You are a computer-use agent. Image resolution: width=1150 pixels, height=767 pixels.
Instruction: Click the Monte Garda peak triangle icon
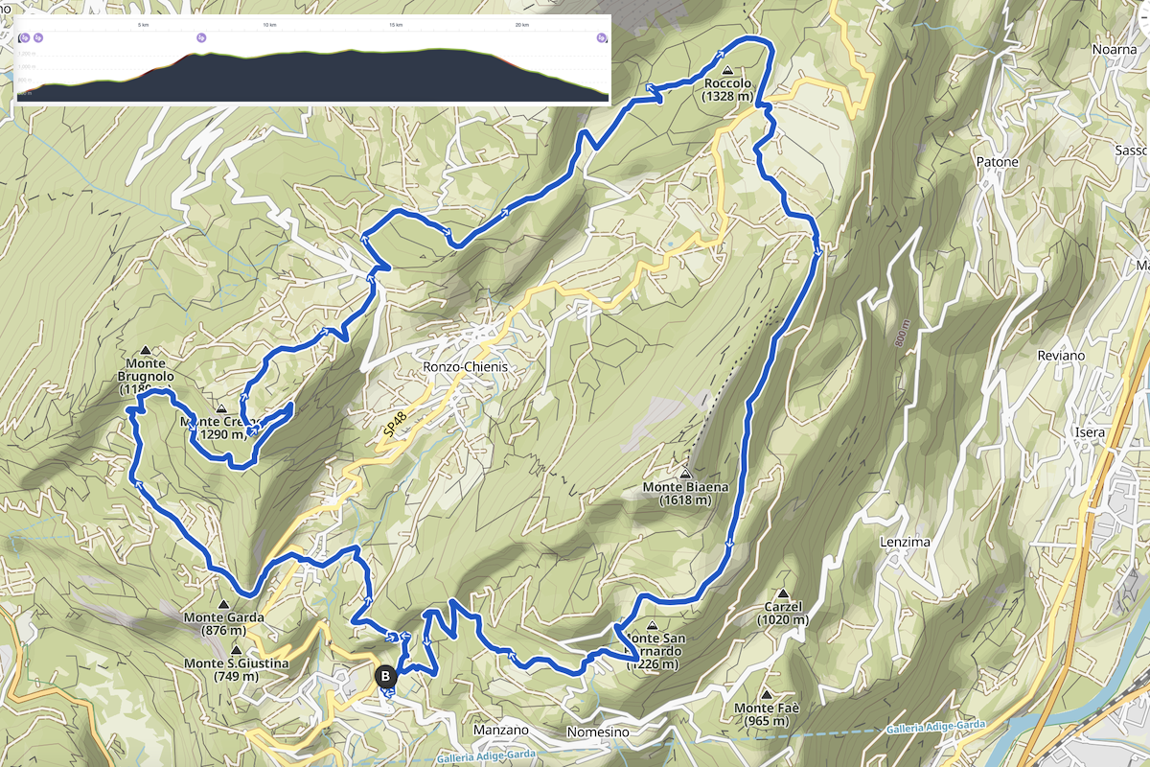(223, 605)
